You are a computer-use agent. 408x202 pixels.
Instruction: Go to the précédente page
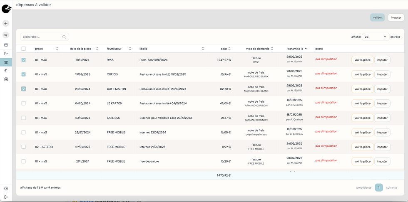point(364,187)
